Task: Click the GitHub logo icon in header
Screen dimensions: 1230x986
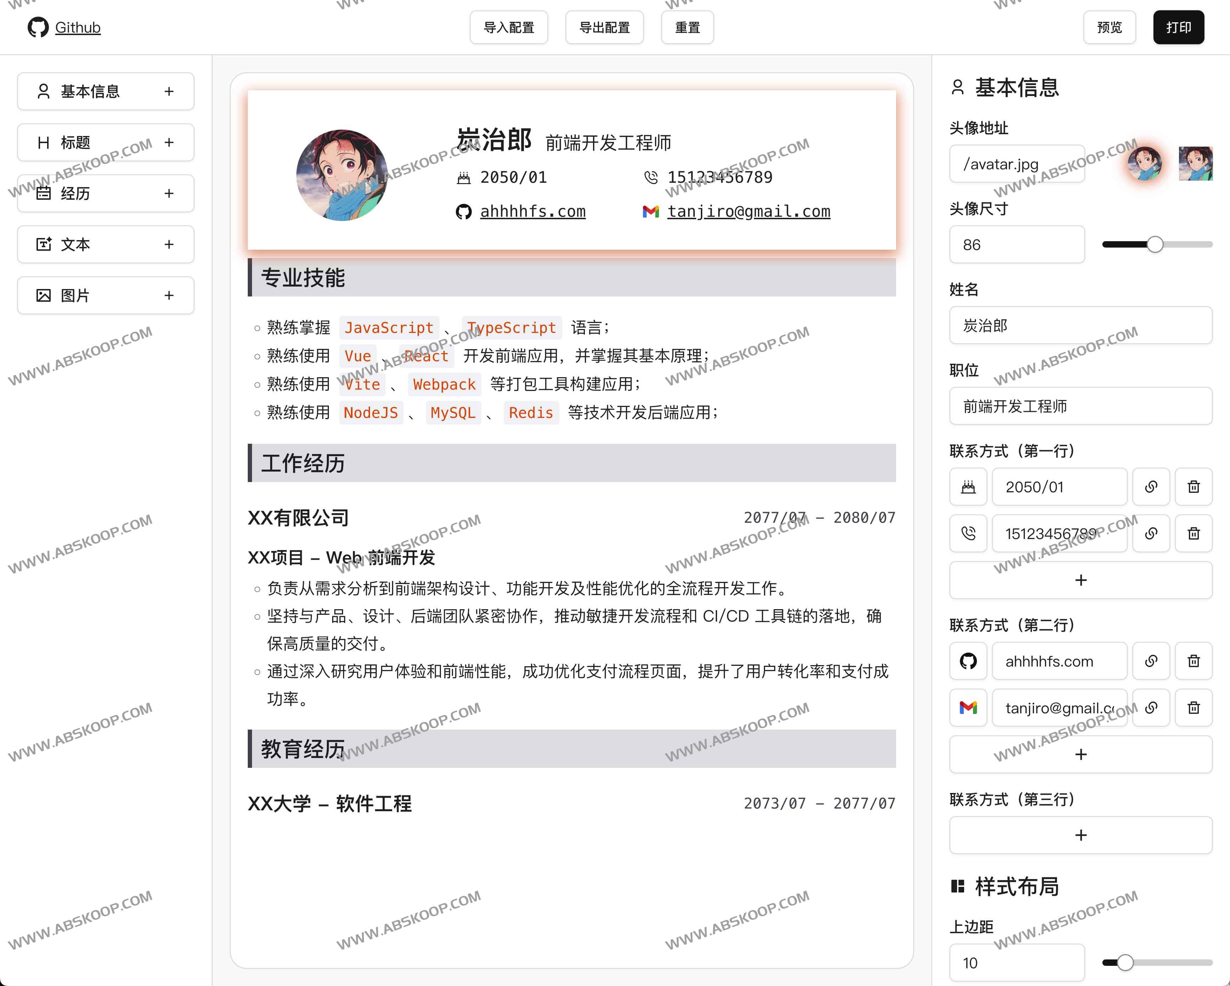Action: pyautogui.click(x=38, y=27)
